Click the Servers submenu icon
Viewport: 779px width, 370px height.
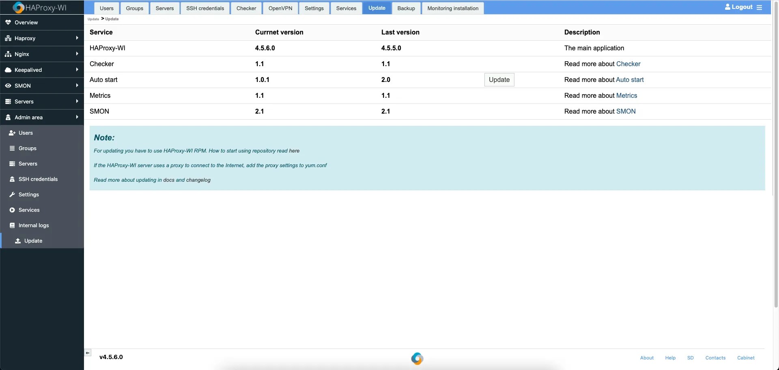(12, 163)
